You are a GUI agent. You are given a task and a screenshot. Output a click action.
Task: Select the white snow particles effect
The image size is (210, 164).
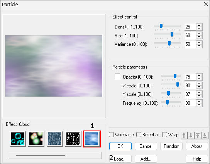coord(73,139)
